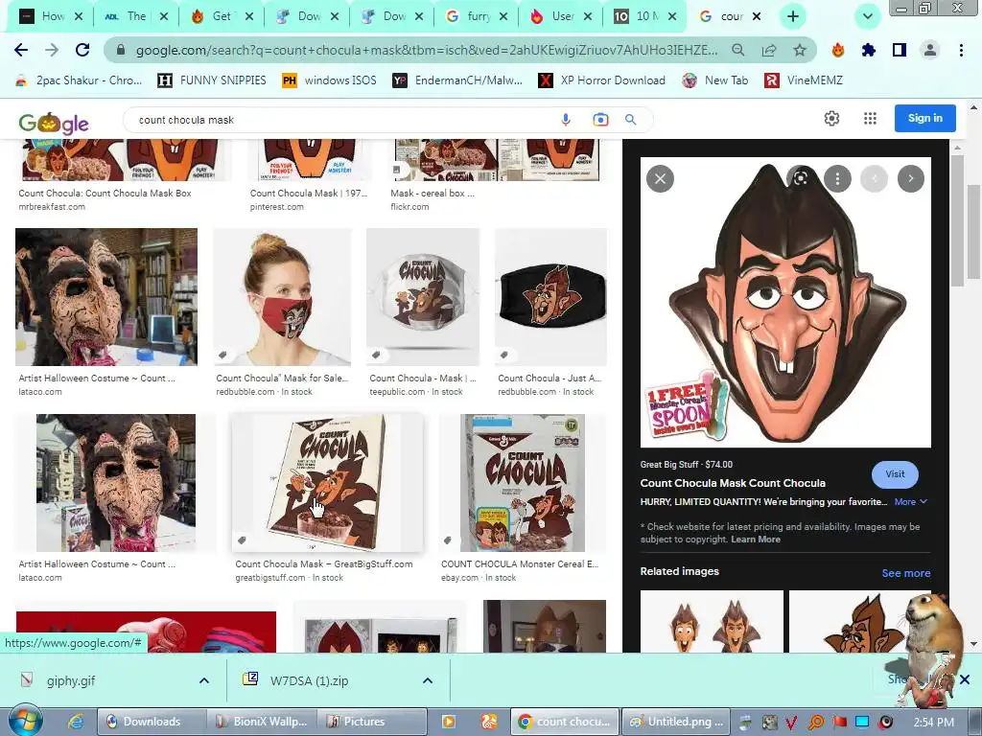Screen dimensions: 982x736
Task: Open W7DSA (1).zip from downloads bar
Action: point(310,680)
